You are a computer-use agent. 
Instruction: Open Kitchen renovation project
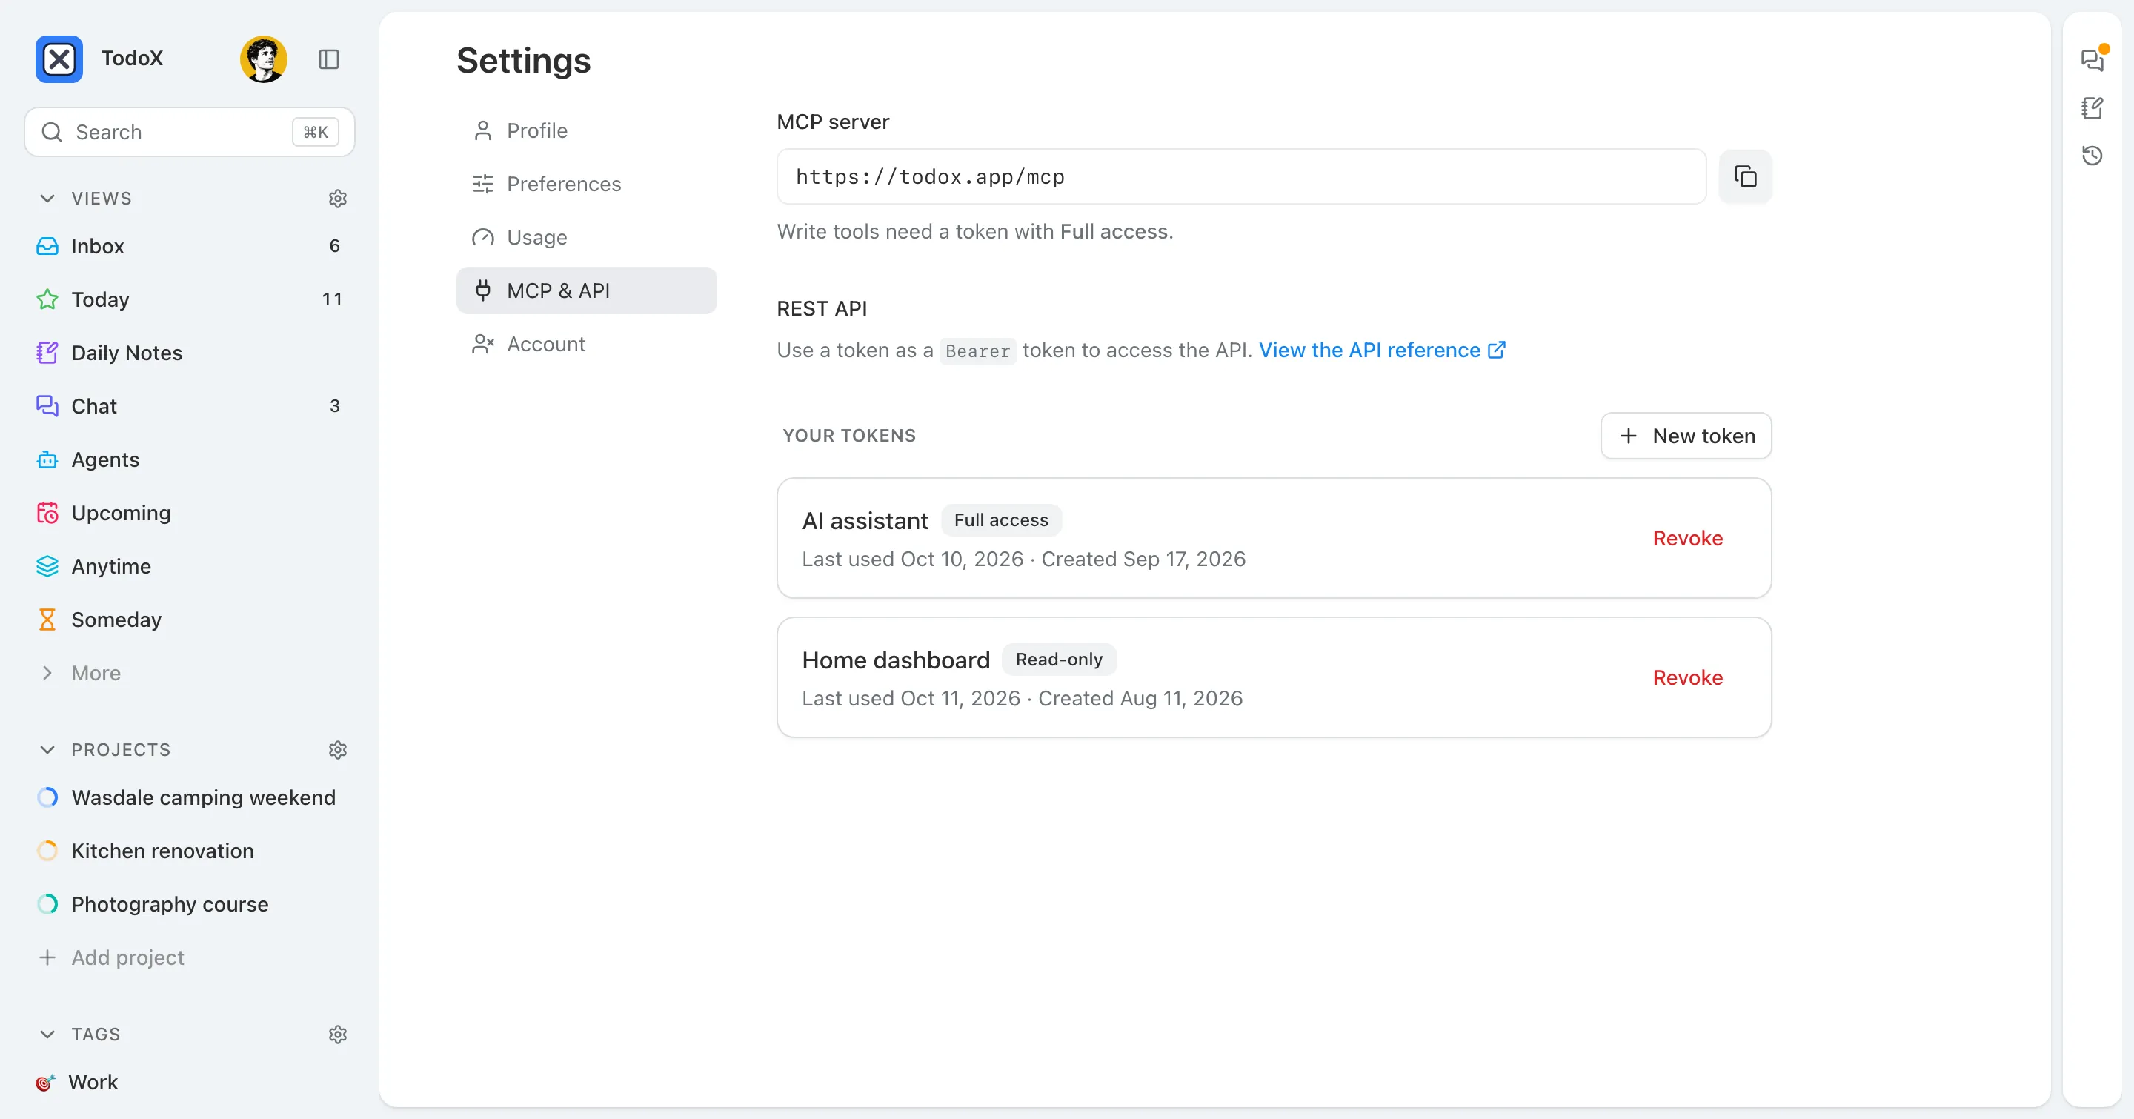coord(190,851)
